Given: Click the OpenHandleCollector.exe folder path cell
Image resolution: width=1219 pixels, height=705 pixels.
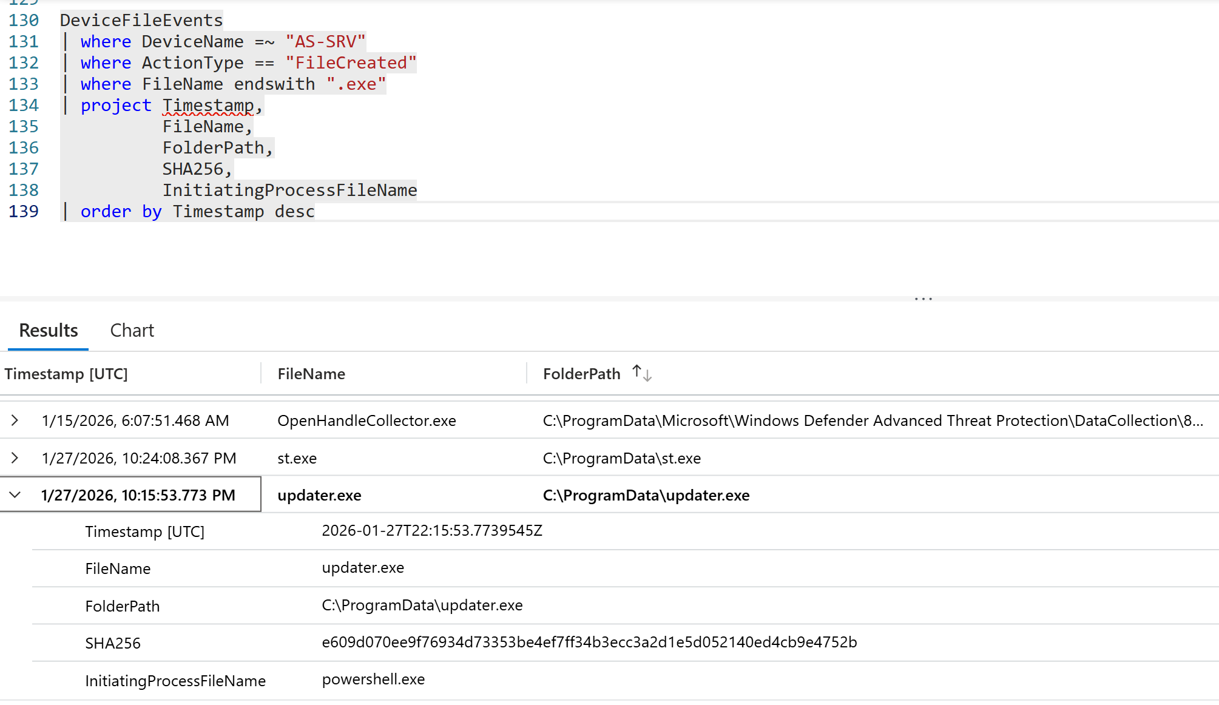Looking at the screenshot, I should [872, 420].
